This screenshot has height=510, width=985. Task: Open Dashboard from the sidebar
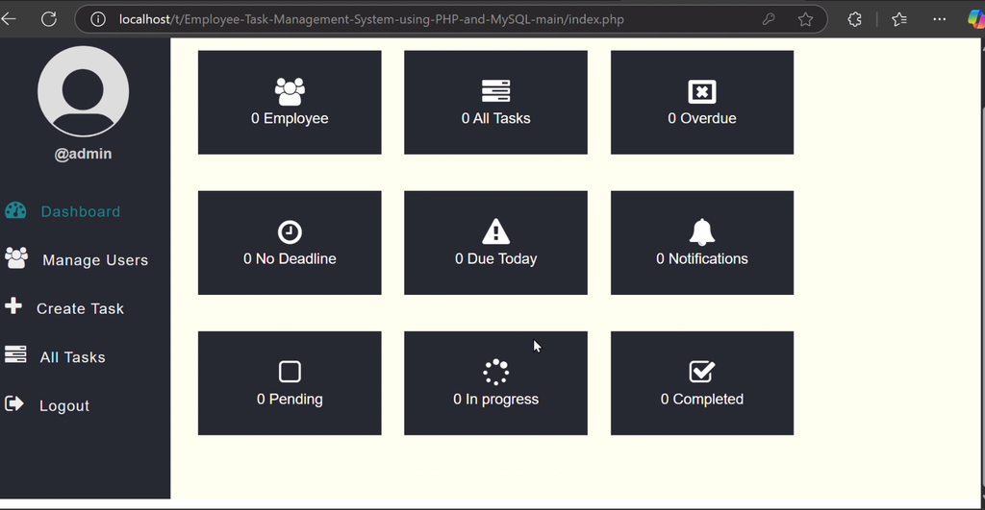click(81, 211)
